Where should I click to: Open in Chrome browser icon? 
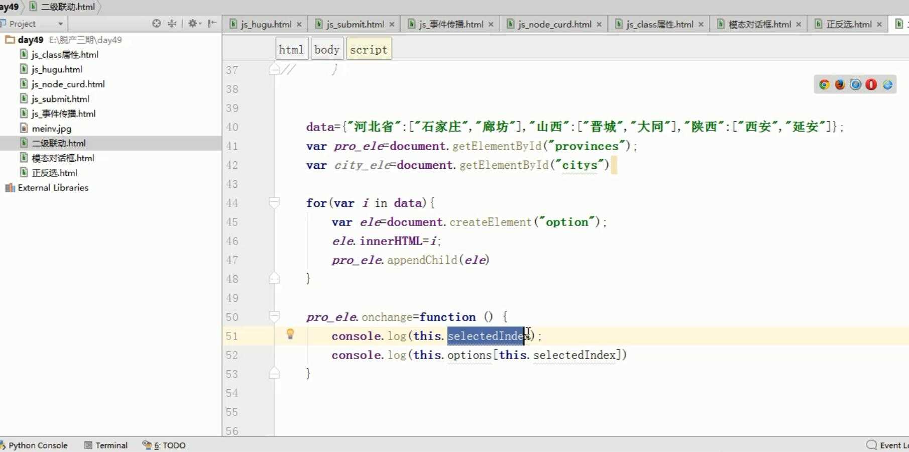pyautogui.click(x=824, y=84)
